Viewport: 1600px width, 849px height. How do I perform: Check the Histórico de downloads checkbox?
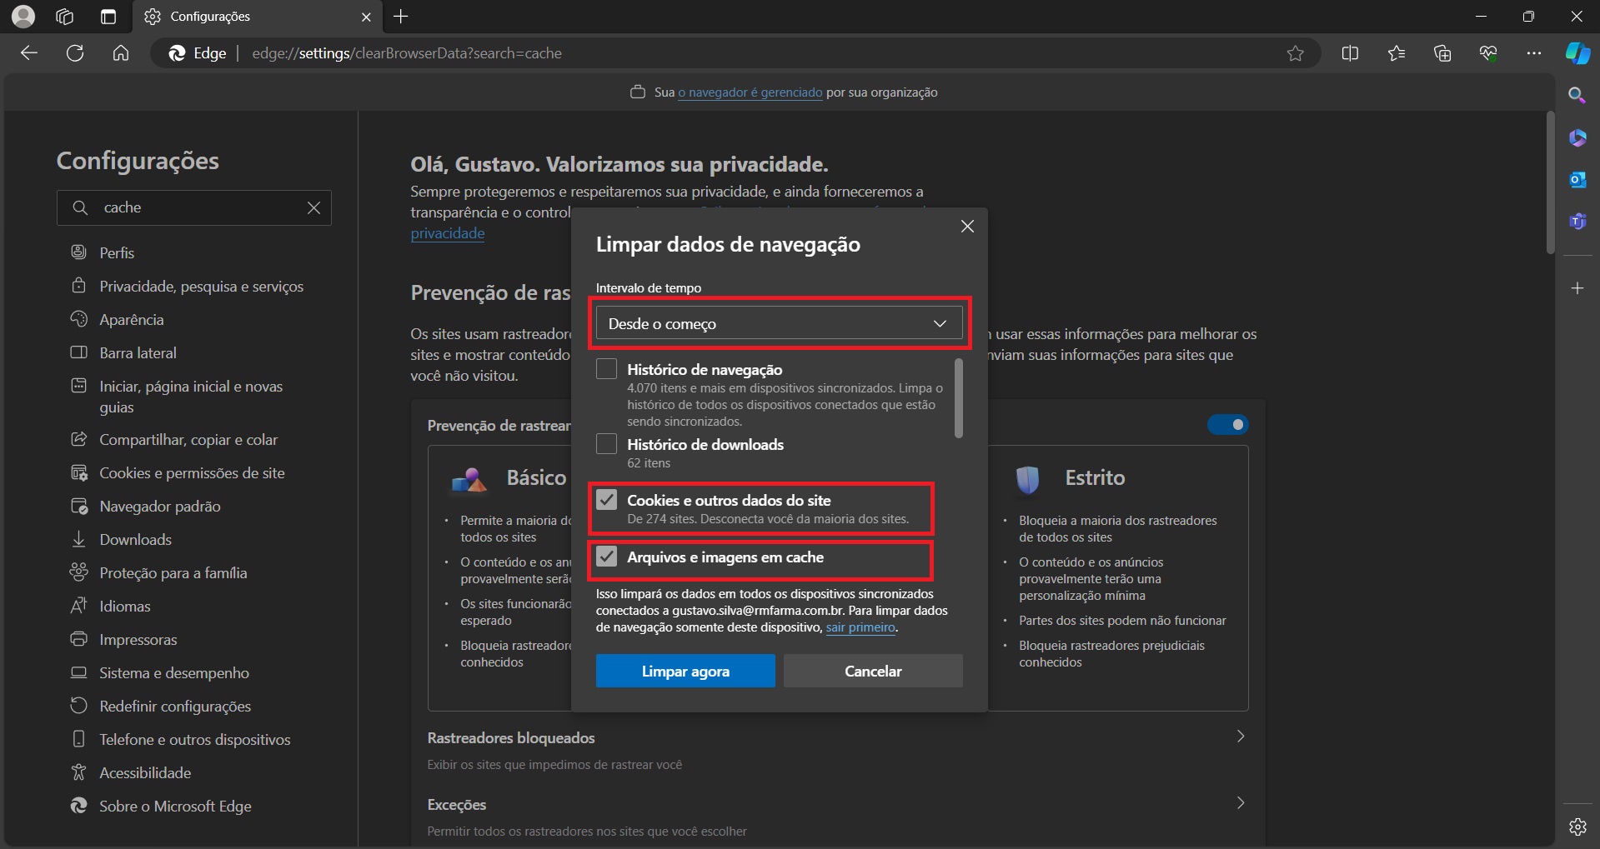pyautogui.click(x=607, y=444)
